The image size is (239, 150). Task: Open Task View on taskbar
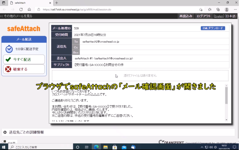pyautogui.click(x=87, y=147)
